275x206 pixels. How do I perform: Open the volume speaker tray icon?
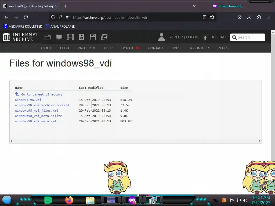click(x=245, y=200)
